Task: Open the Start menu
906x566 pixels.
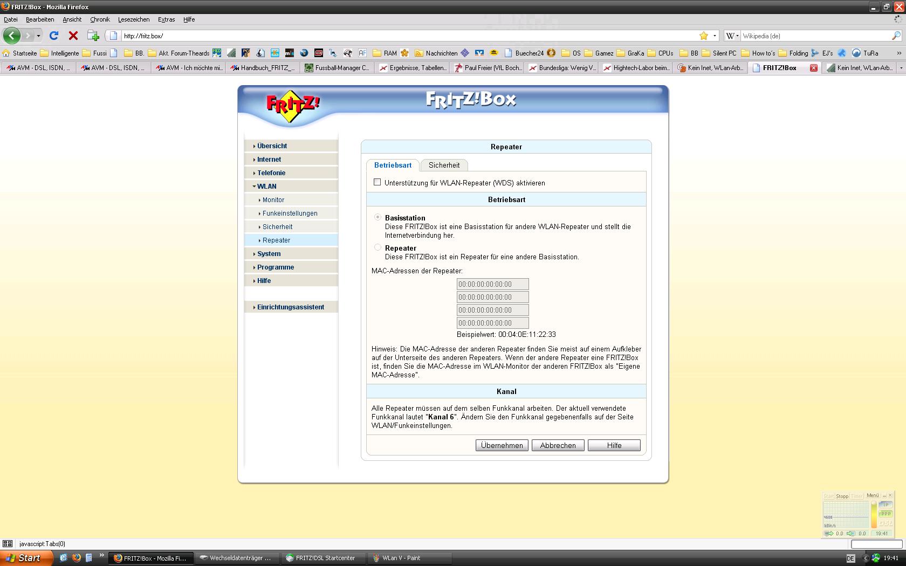Action: (x=26, y=558)
